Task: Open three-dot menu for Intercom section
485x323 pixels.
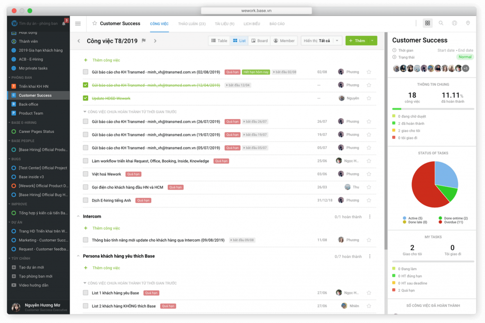Action: 370,217
